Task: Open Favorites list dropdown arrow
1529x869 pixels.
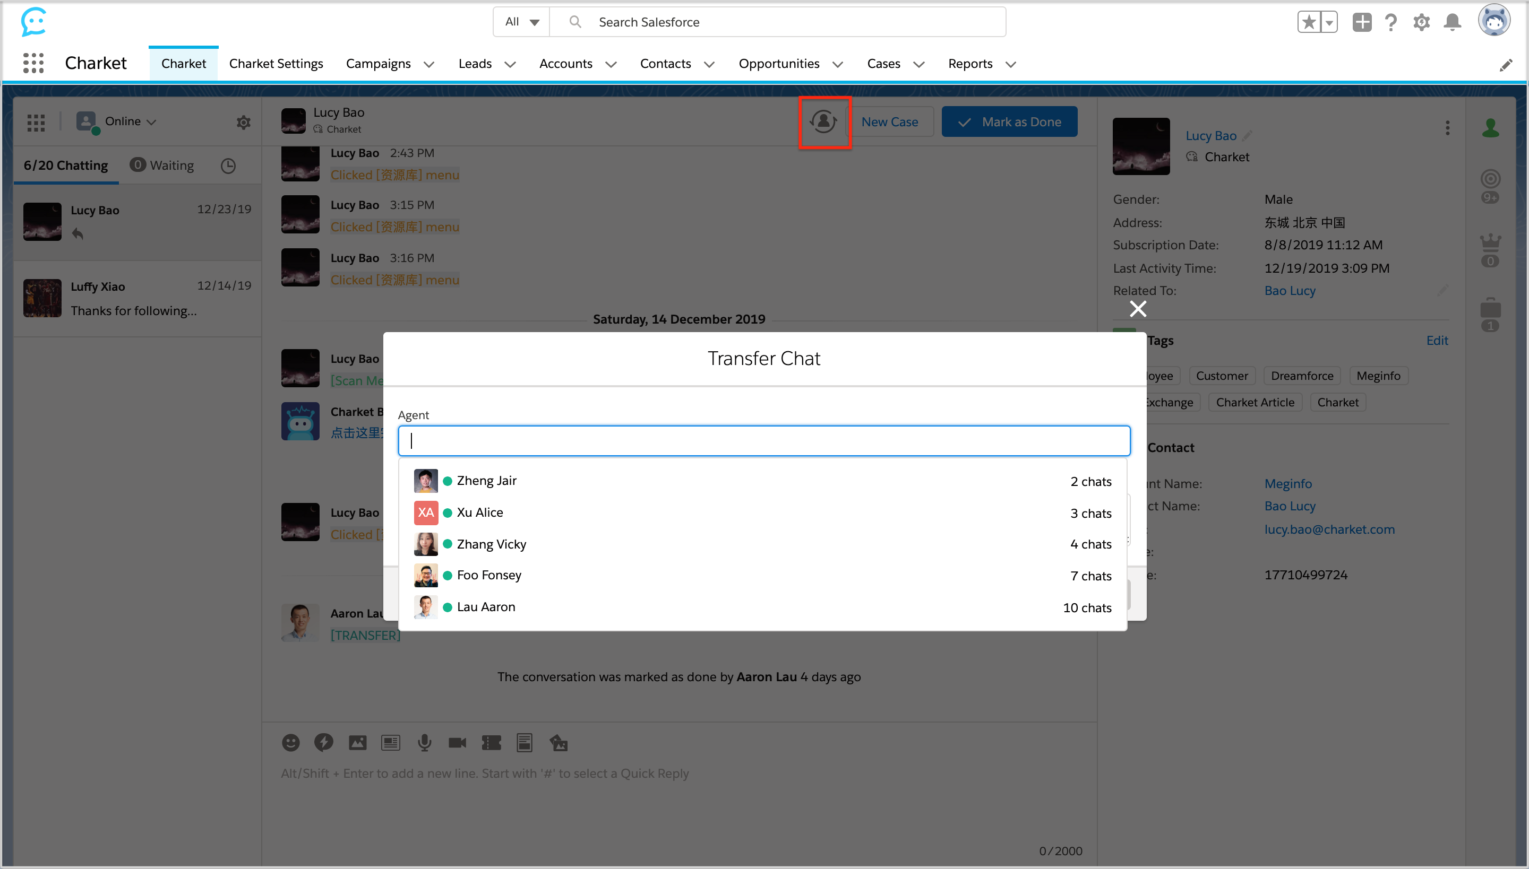Action: pos(1329,22)
